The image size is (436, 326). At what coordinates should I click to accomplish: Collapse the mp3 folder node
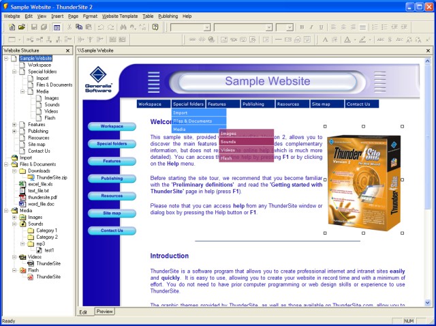click(x=22, y=243)
